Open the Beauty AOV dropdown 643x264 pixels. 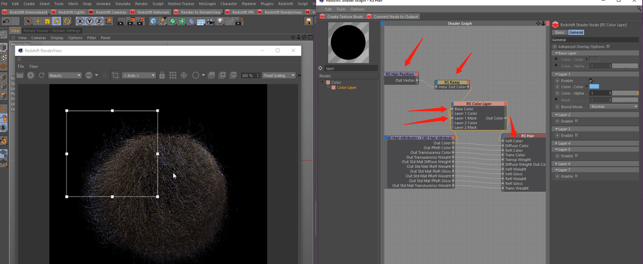pos(65,76)
